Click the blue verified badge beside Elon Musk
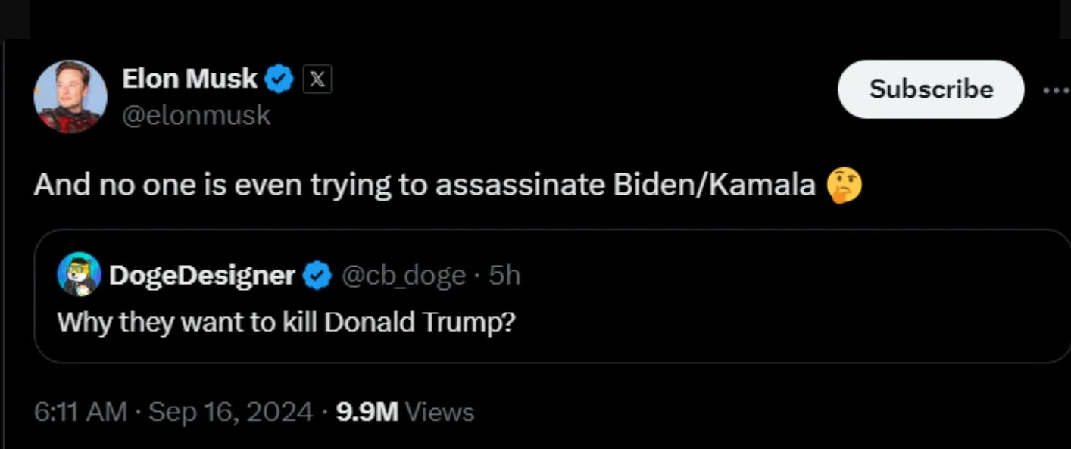Image resolution: width=1071 pixels, height=449 pixels. [280, 80]
